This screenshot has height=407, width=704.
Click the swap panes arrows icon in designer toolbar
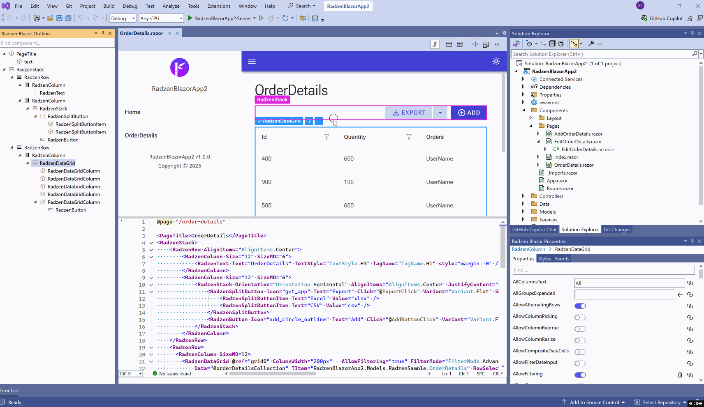(x=435, y=44)
